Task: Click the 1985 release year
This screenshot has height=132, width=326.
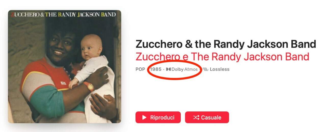Action: pos(156,69)
